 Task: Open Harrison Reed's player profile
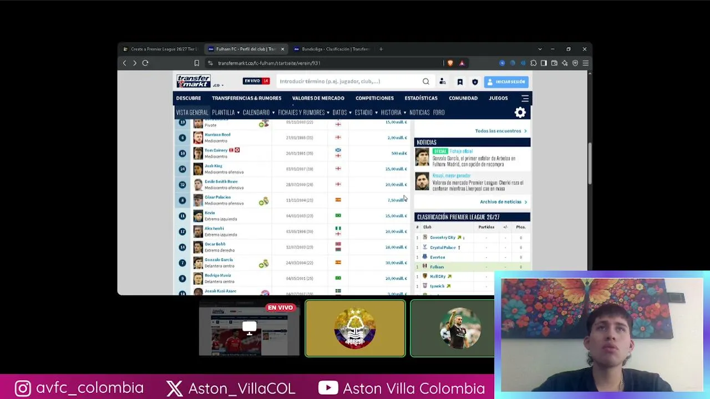[217, 135]
